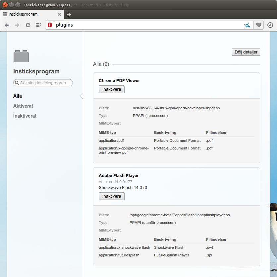Image resolution: width=277 pixels, height=277 pixels.
Task: Click the plugin brick icon in sidebar
Action: coord(21,56)
